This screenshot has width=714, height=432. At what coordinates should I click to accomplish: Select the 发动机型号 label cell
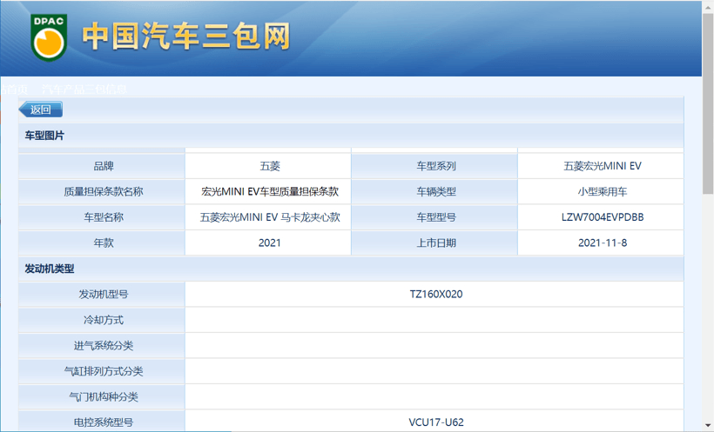(102, 294)
